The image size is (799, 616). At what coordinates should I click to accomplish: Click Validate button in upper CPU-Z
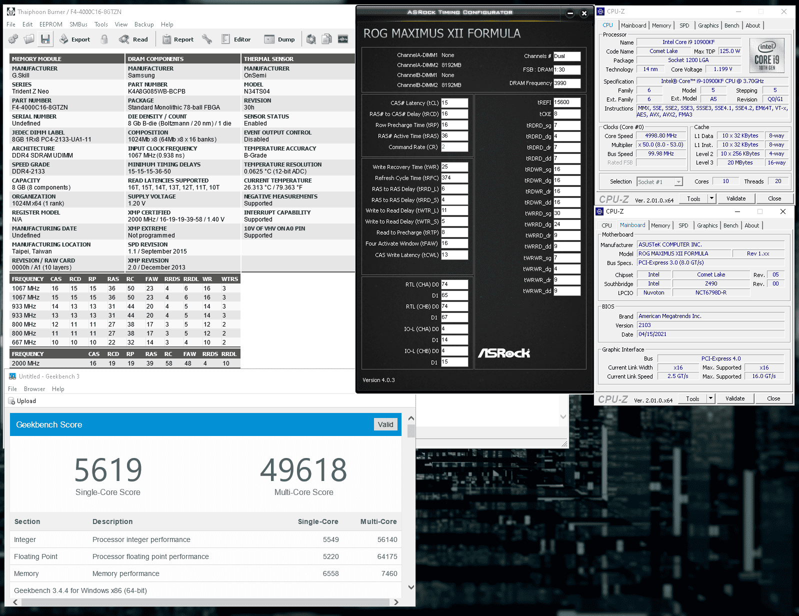point(736,198)
